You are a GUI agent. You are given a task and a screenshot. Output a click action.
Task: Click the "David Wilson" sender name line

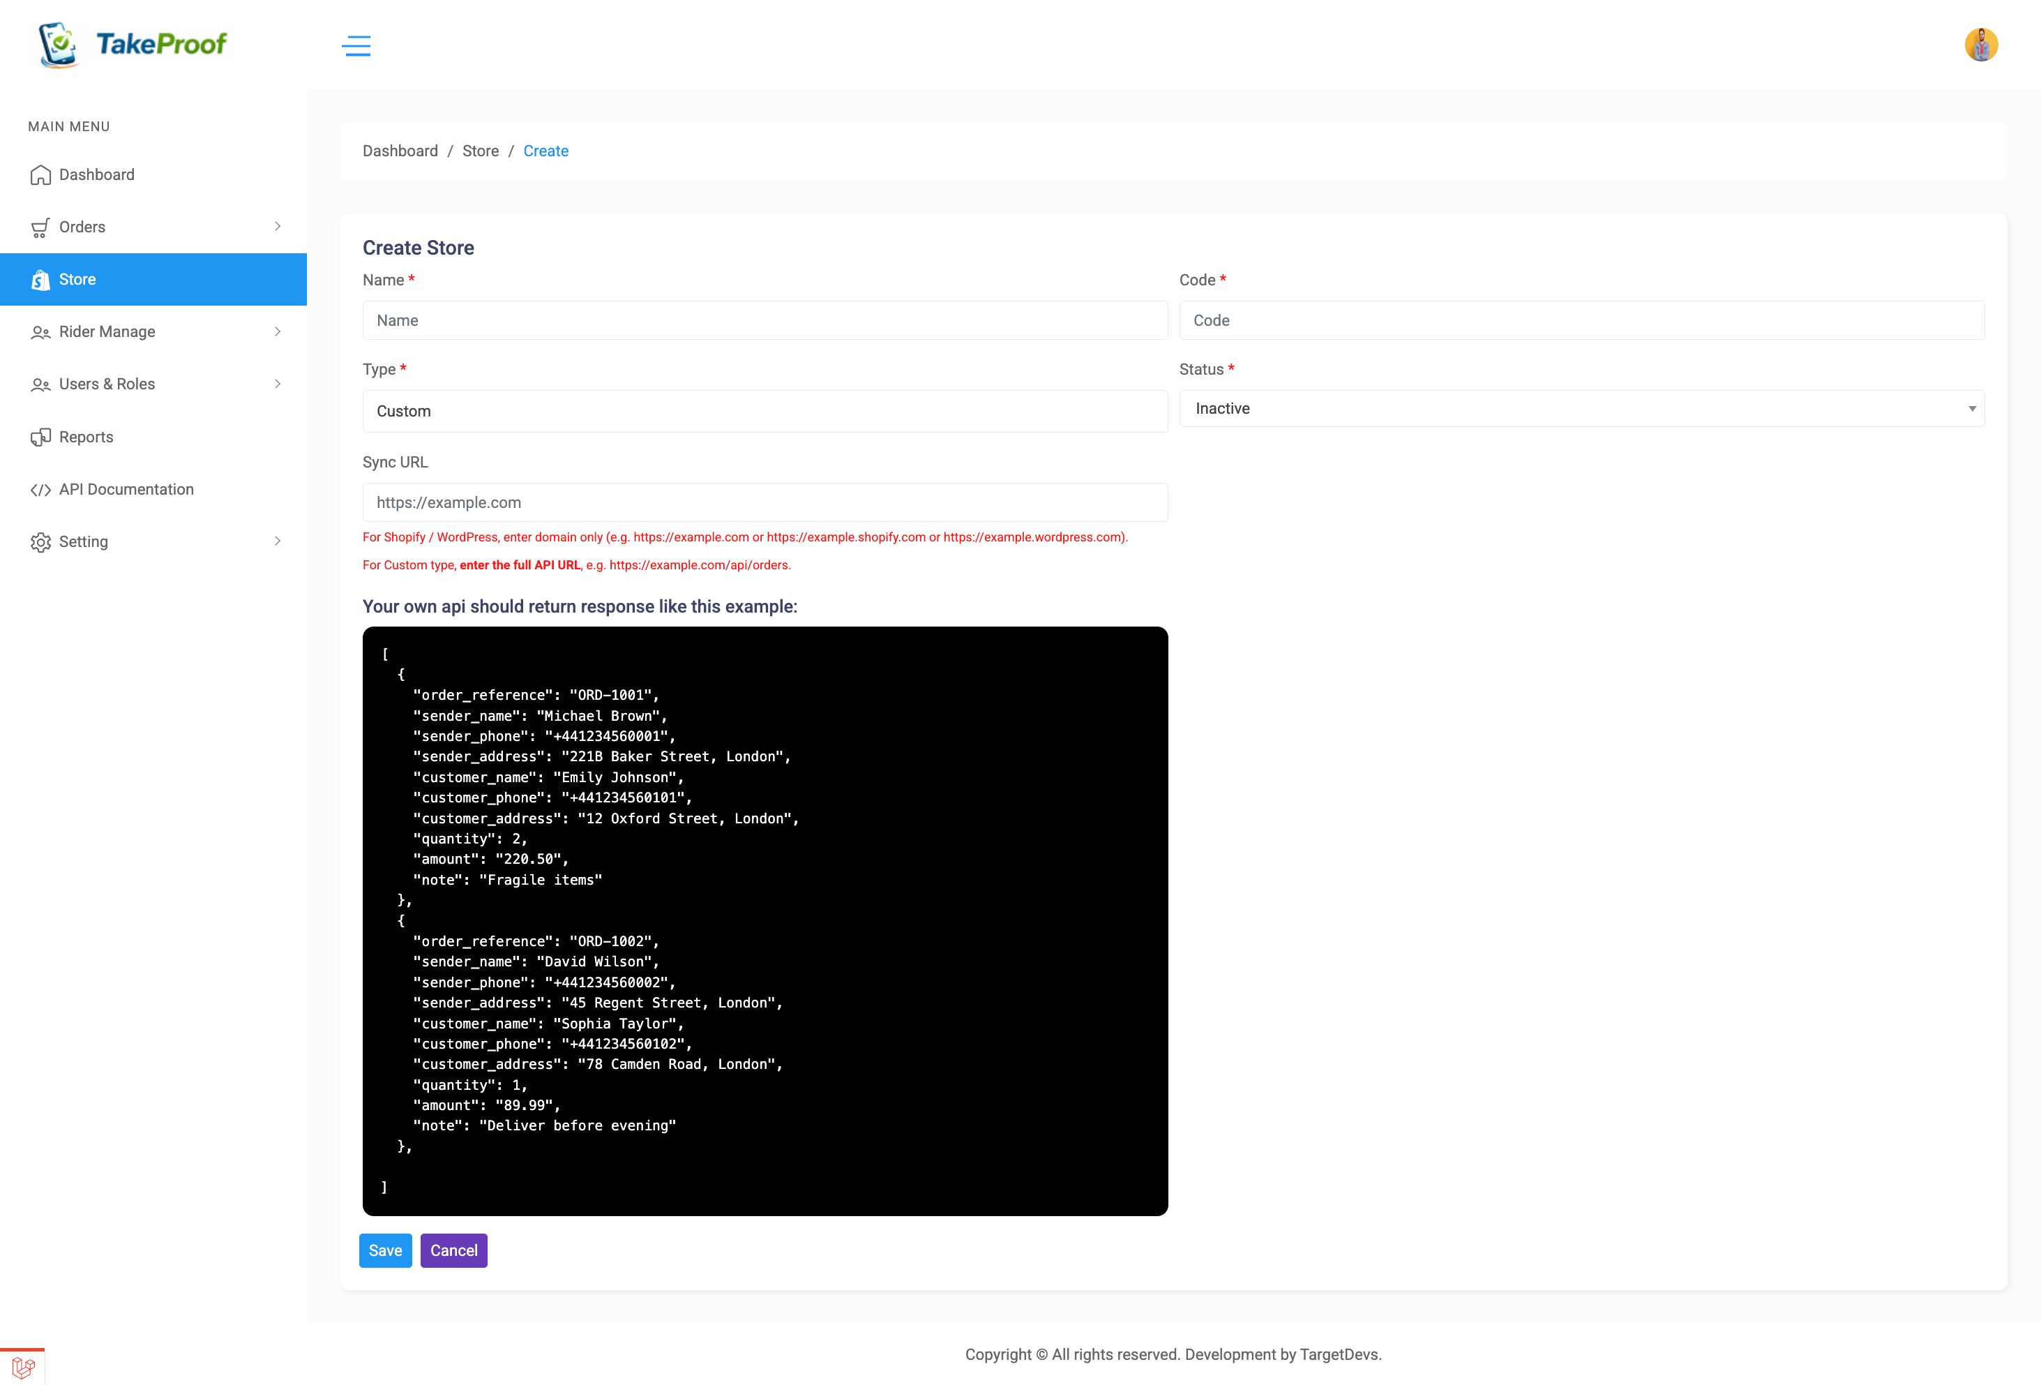(536, 961)
